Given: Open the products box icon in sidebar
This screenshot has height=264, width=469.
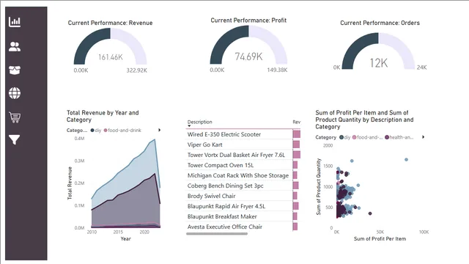Looking at the screenshot, I should point(15,70).
